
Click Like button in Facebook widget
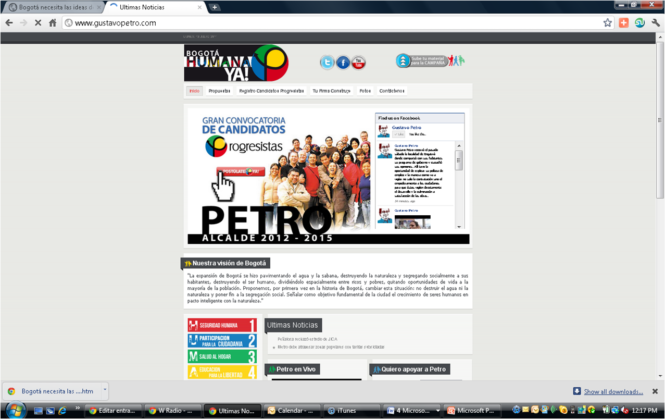point(398,134)
